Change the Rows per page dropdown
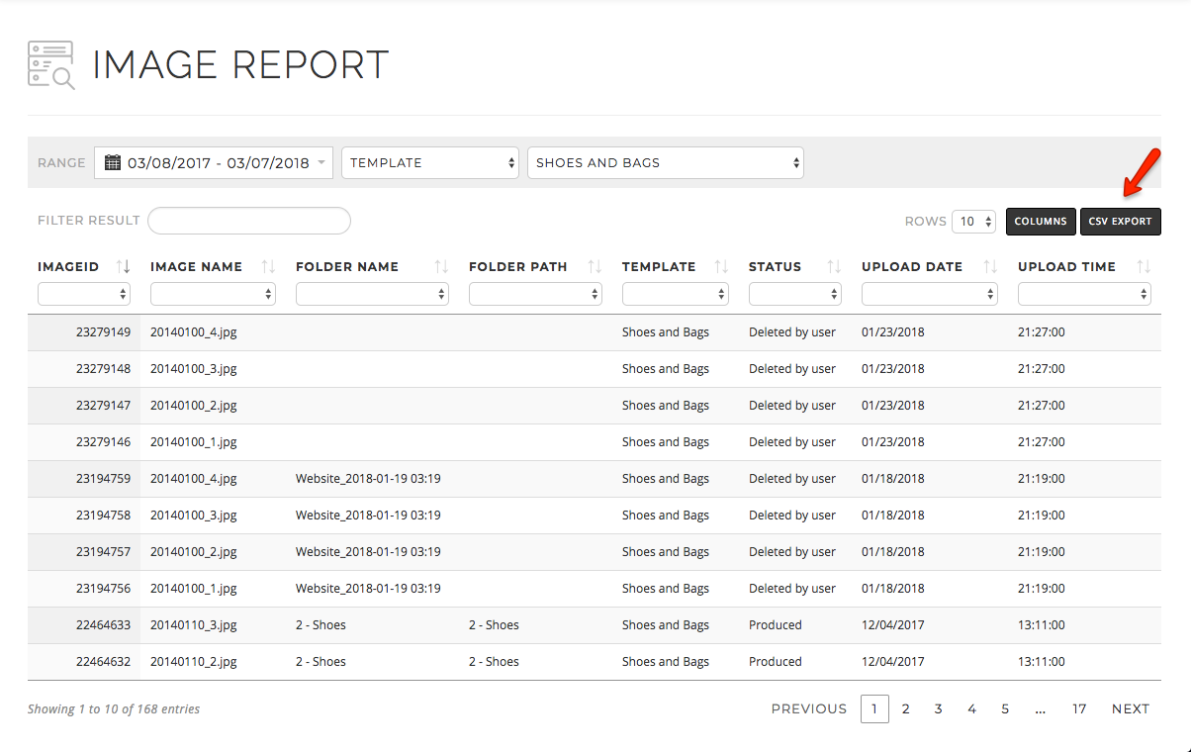 point(974,222)
